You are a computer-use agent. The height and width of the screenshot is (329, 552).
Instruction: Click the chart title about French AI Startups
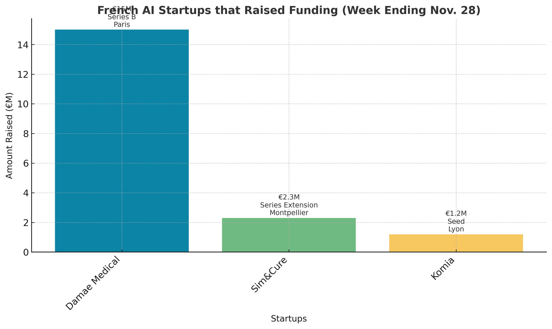click(x=289, y=10)
